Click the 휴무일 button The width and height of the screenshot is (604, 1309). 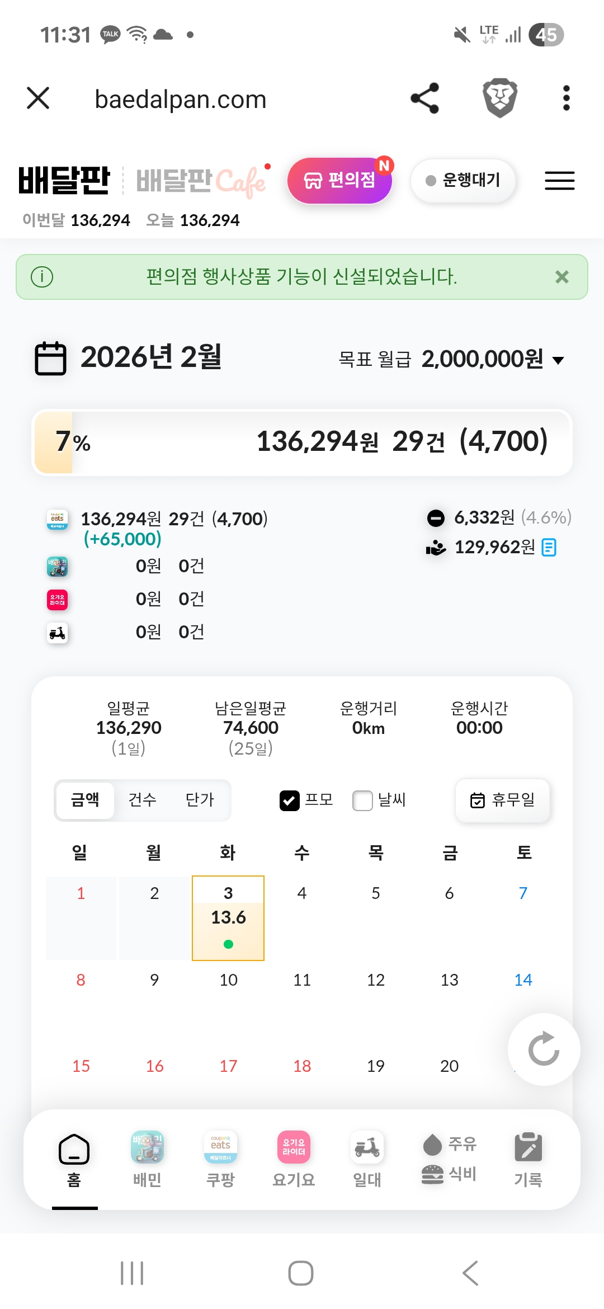click(503, 801)
